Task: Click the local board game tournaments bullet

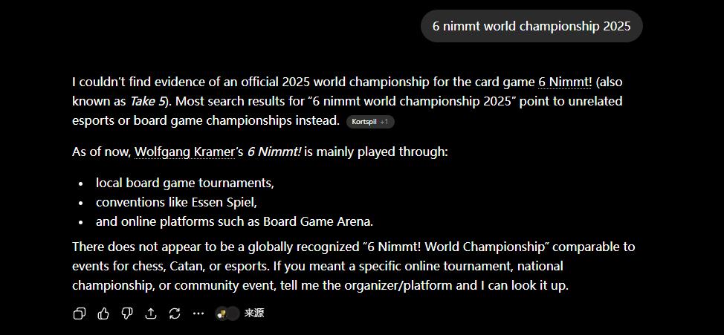Action: coord(185,183)
